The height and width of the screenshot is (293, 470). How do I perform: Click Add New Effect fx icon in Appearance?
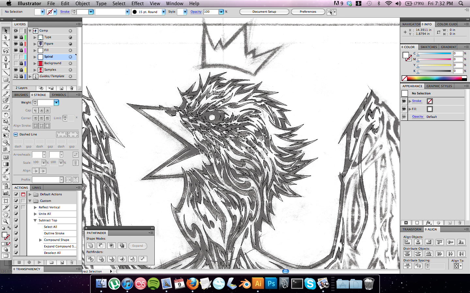pyautogui.click(x=428, y=223)
